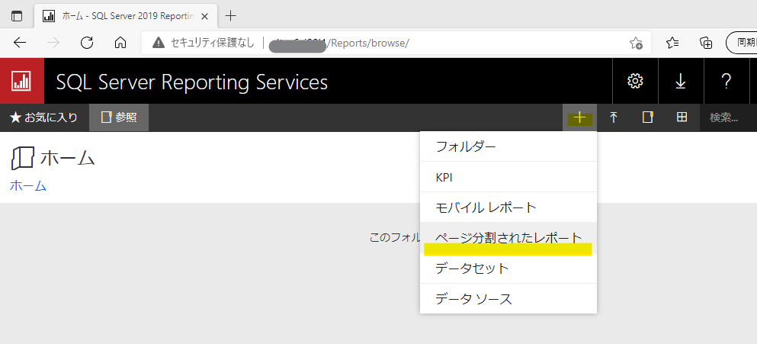Viewport: 757px width, 344px height.
Task: Click the manage folder icon in toolbar
Action: click(x=647, y=117)
